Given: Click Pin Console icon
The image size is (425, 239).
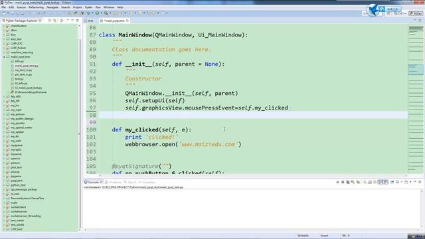Looking at the screenshot, I should tap(392, 182).
